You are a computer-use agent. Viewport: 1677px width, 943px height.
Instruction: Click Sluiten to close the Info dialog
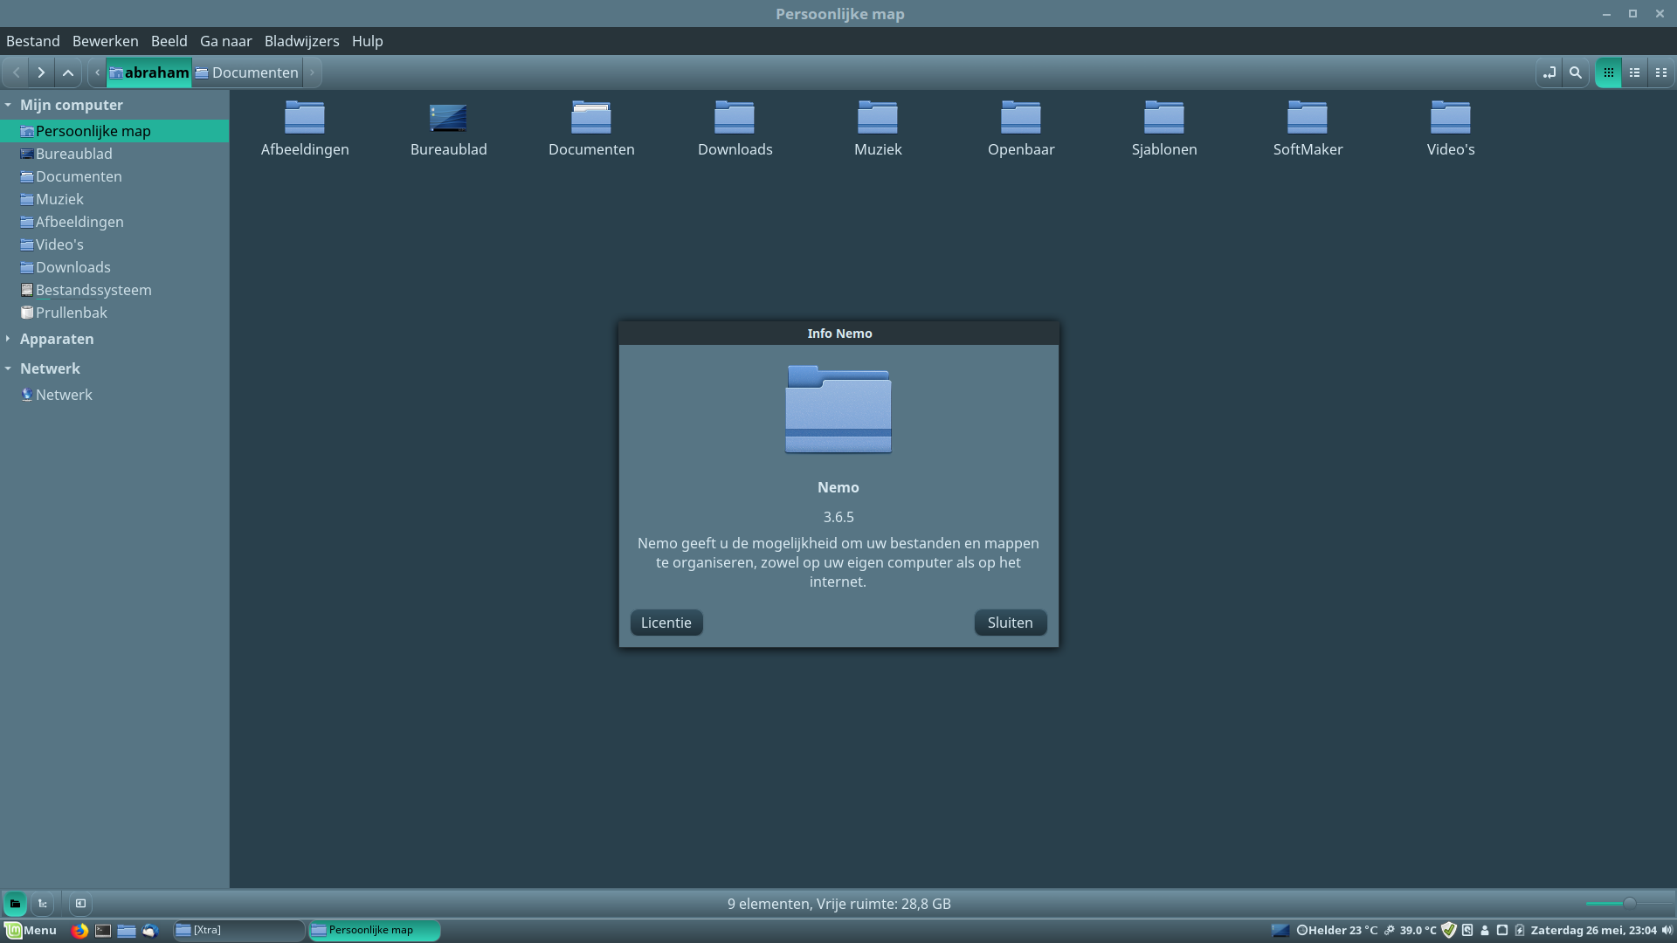pyautogui.click(x=1011, y=623)
